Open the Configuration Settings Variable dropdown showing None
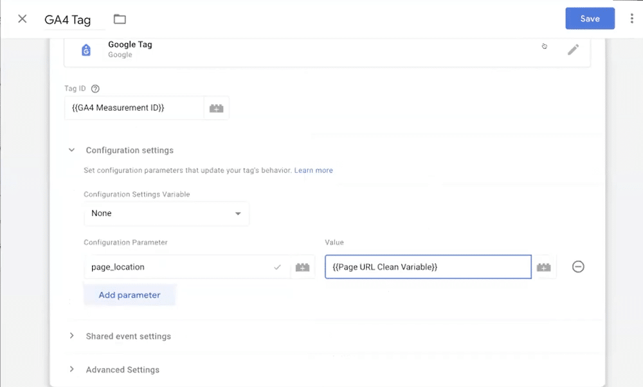The width and height of the screenshot is (643, 387). pos(166,212)
